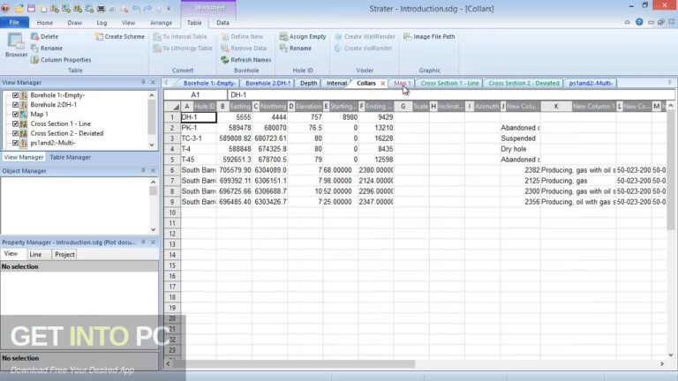Viewport: 678px width, 381px height.
Task: Toggle the Borehole 1:-Empty- checkbox
Action: (15, 95)
